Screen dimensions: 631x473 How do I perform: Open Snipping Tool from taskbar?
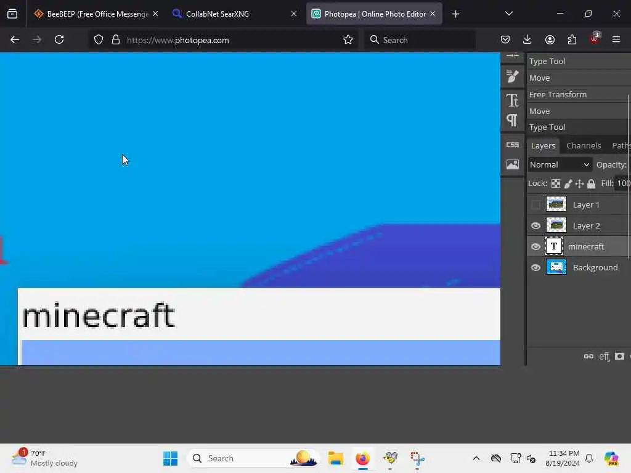pyautogui.click(x=417, y=458)
